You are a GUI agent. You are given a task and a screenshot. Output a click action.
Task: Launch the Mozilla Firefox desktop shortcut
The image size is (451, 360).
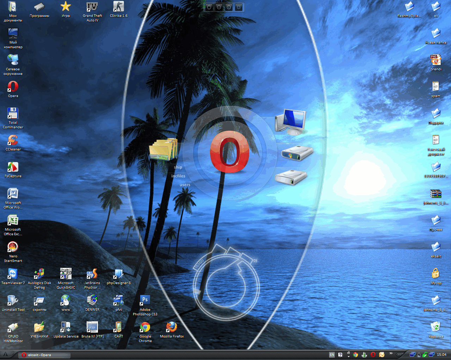tap(172, 330)
